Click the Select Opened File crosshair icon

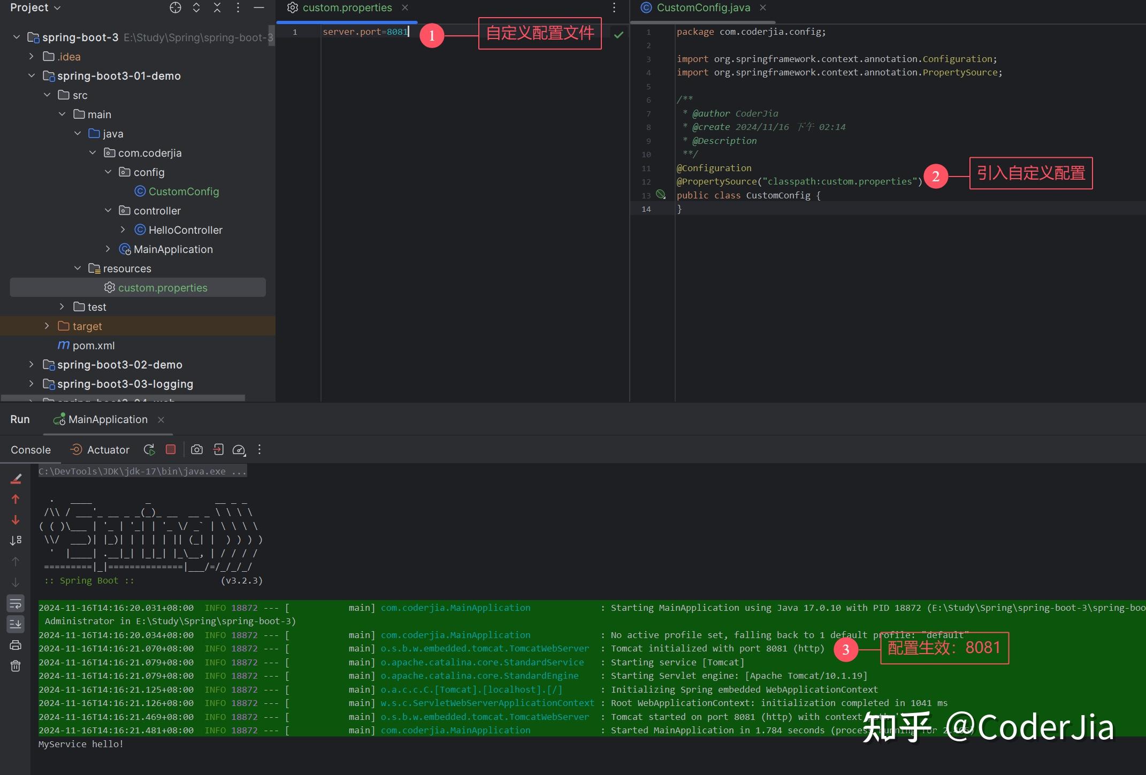click(175, 7)
